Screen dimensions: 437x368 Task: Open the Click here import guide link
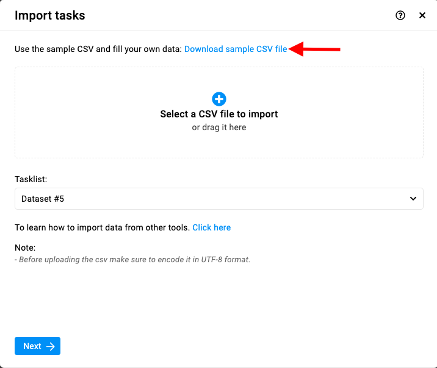pyautogui.click(x=212, y=227)
